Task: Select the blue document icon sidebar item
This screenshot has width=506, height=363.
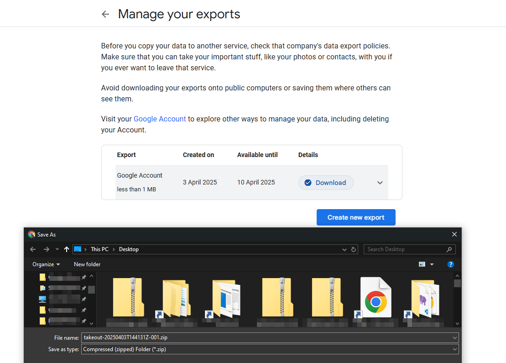Action: [42, 288]
